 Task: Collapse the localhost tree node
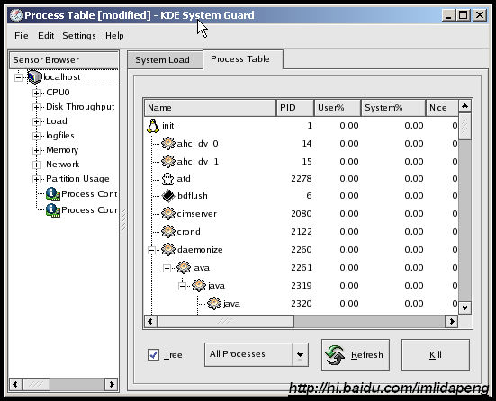19,77
